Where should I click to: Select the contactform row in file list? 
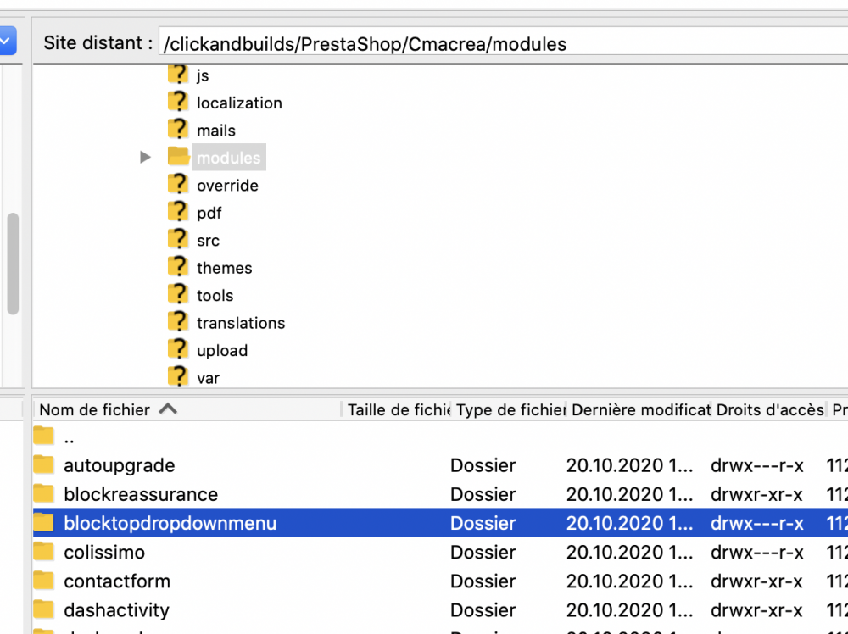click(x=117, y=581)
